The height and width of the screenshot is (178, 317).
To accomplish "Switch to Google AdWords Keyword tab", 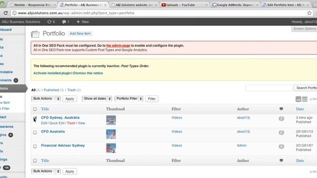I will click(235, 5).
